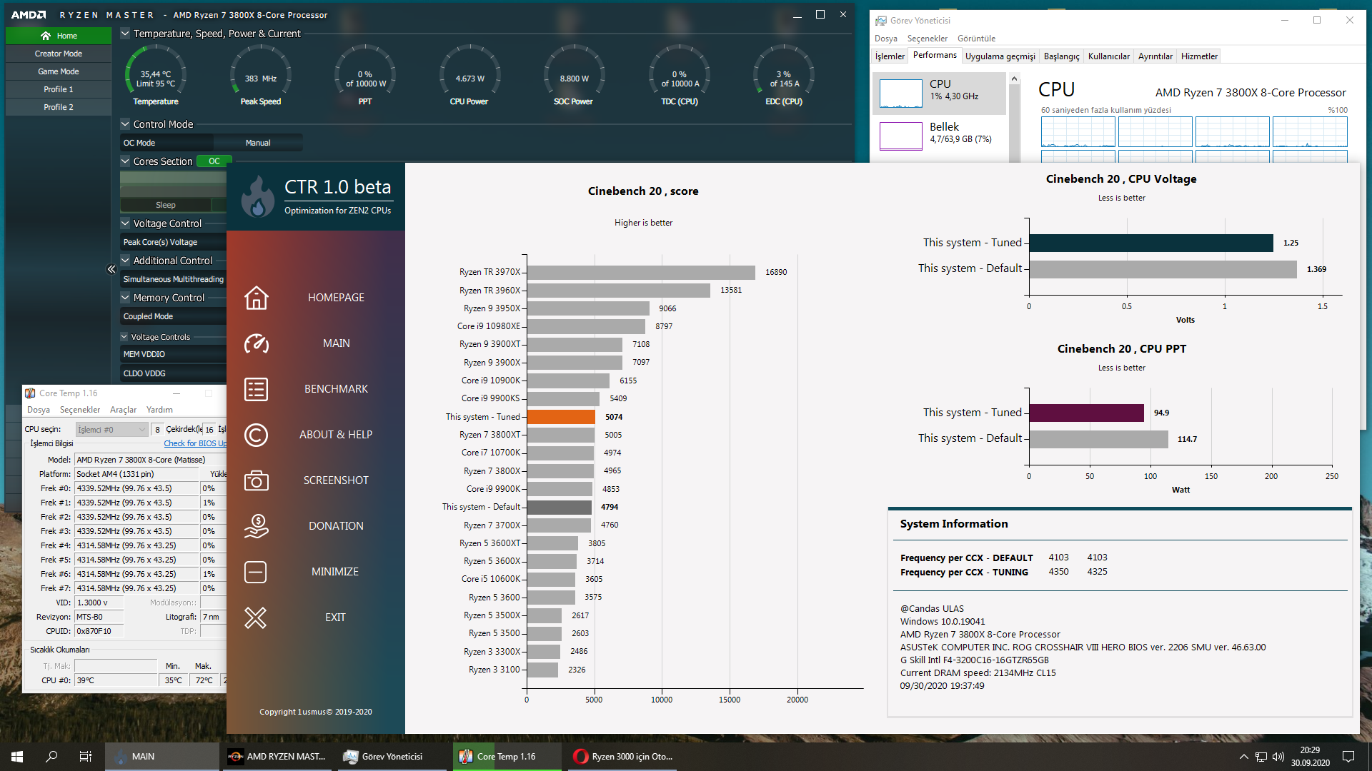Click the Donation hand icon in CTR

(x=256, y=526)
